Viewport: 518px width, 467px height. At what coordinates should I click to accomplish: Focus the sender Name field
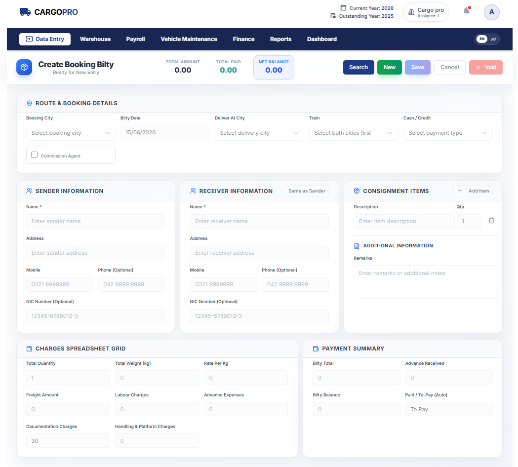(x=96, y=221)
